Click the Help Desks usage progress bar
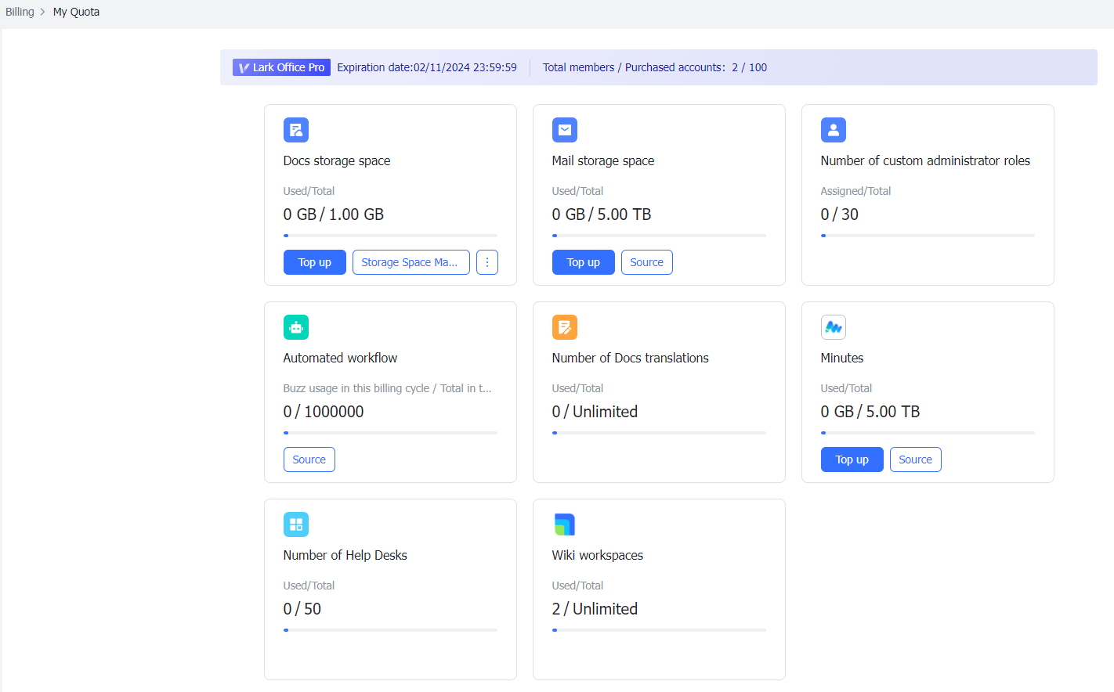Viewport: 1114px width, 692px height. coord(390,630)
